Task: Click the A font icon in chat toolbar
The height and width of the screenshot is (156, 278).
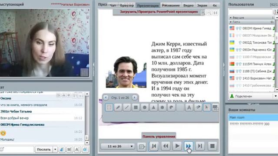Action: (x=77, y=149)
